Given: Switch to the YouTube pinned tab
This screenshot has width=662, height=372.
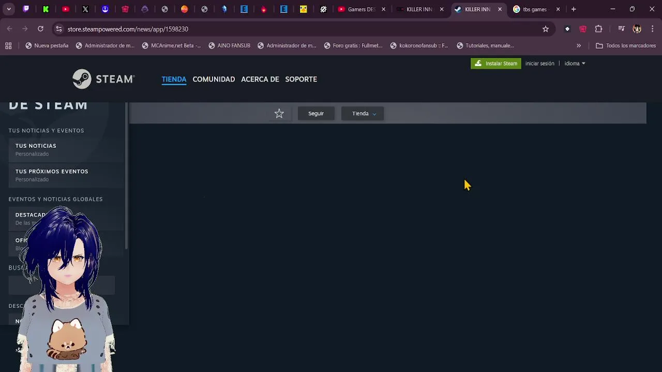Looking at the screenshot, I should coord(66,9).
